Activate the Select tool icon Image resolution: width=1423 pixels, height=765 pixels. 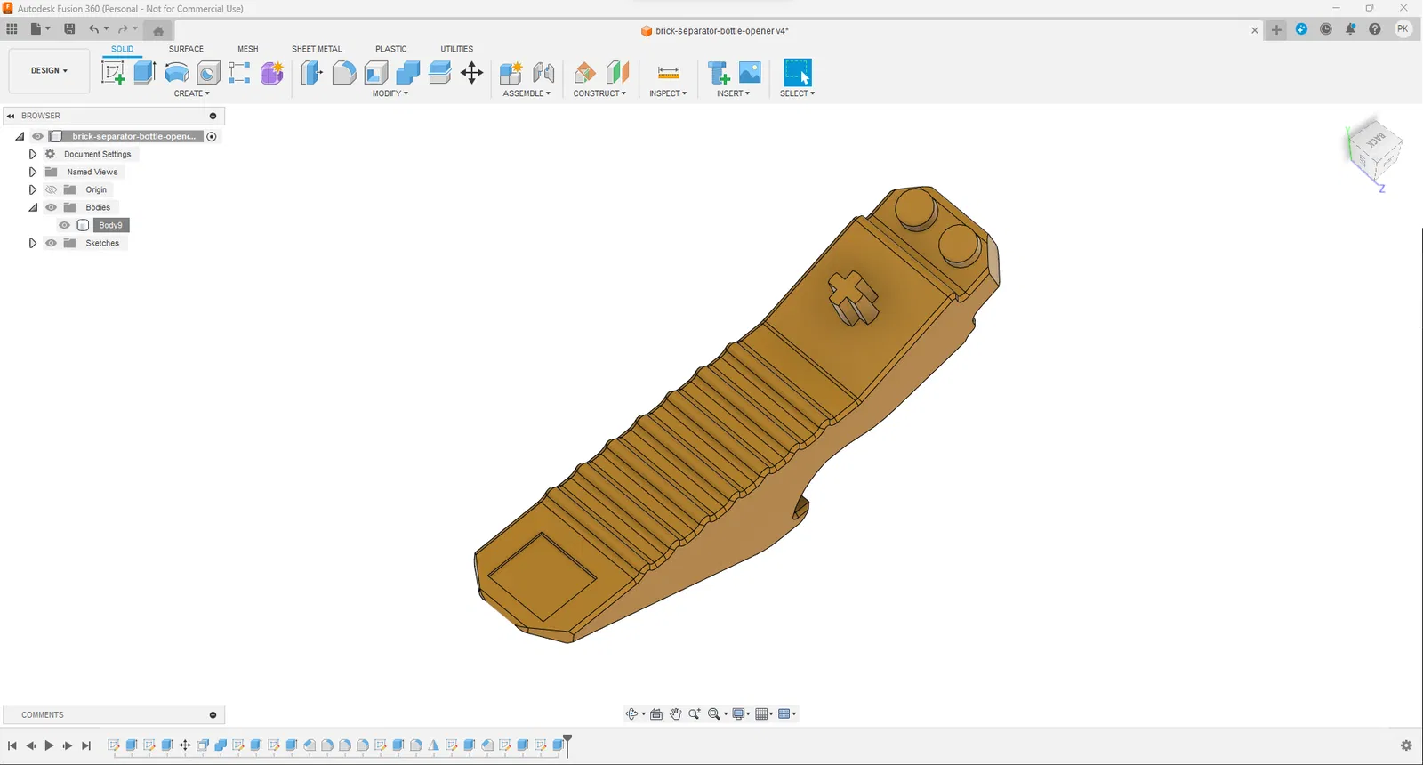click(x=797, y=73)
